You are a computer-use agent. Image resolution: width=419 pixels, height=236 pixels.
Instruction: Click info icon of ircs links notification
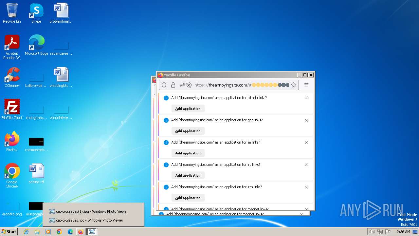coord(166,187)
